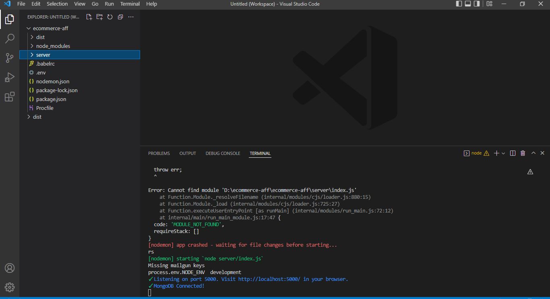The image size is (550, 299).
Task: Collapse the ecommerce-aff folder
Action: pyautogui.click(x=28, y=28)
